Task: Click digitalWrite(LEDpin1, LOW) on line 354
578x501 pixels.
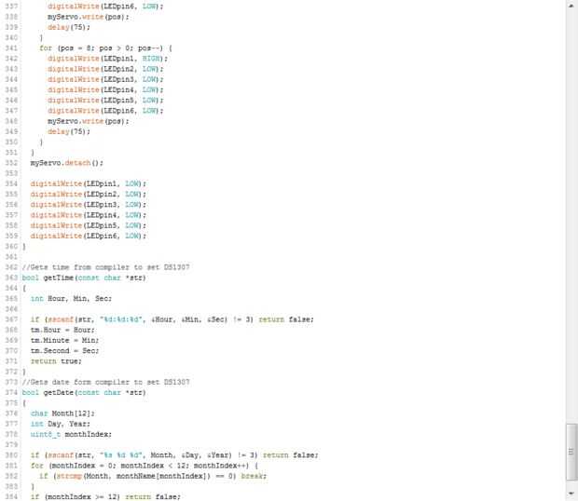Action: click(89, 183)
